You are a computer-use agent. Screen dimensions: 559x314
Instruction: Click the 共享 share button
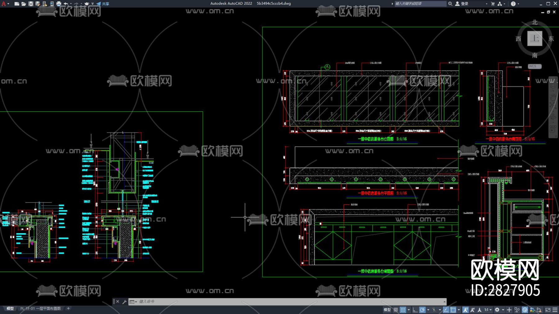[x=103, y=4]
